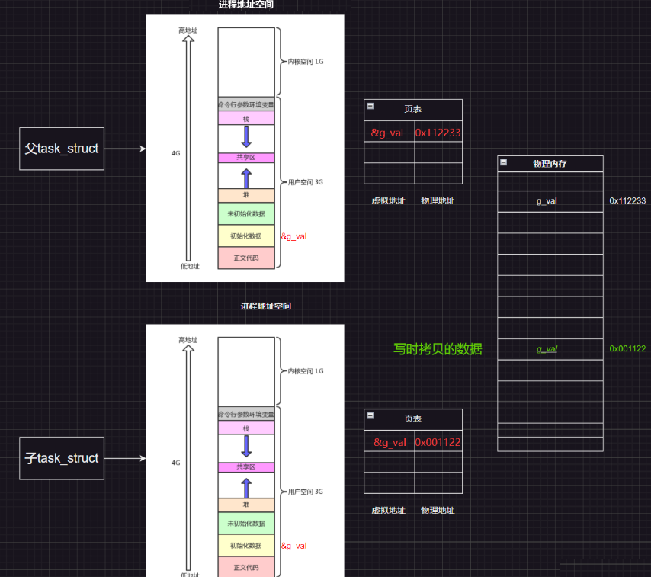
Task: Select 用户空间 3G label of child address space
Action: tap(305, 492)
